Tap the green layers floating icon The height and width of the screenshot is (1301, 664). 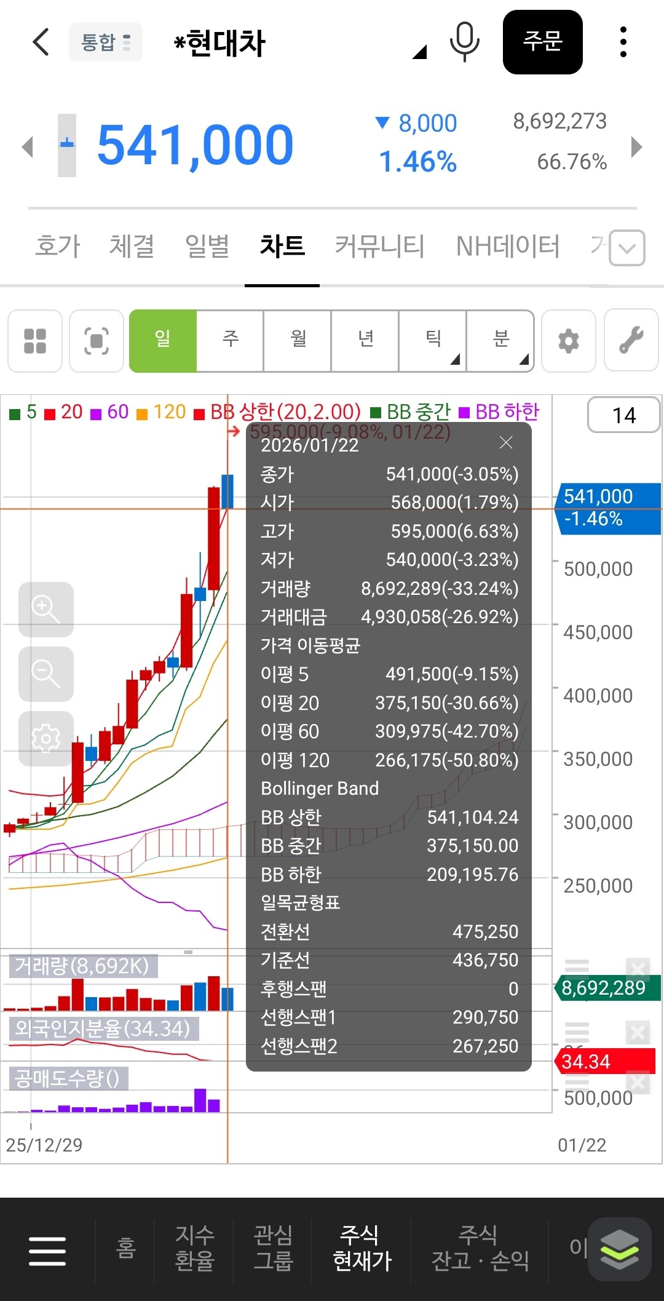[x=619, y=1249]
